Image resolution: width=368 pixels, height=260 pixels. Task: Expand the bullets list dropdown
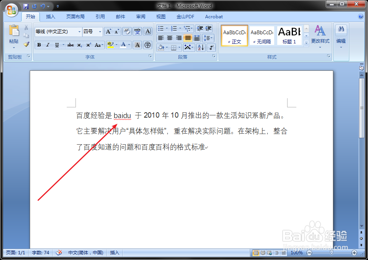(167, 29)
